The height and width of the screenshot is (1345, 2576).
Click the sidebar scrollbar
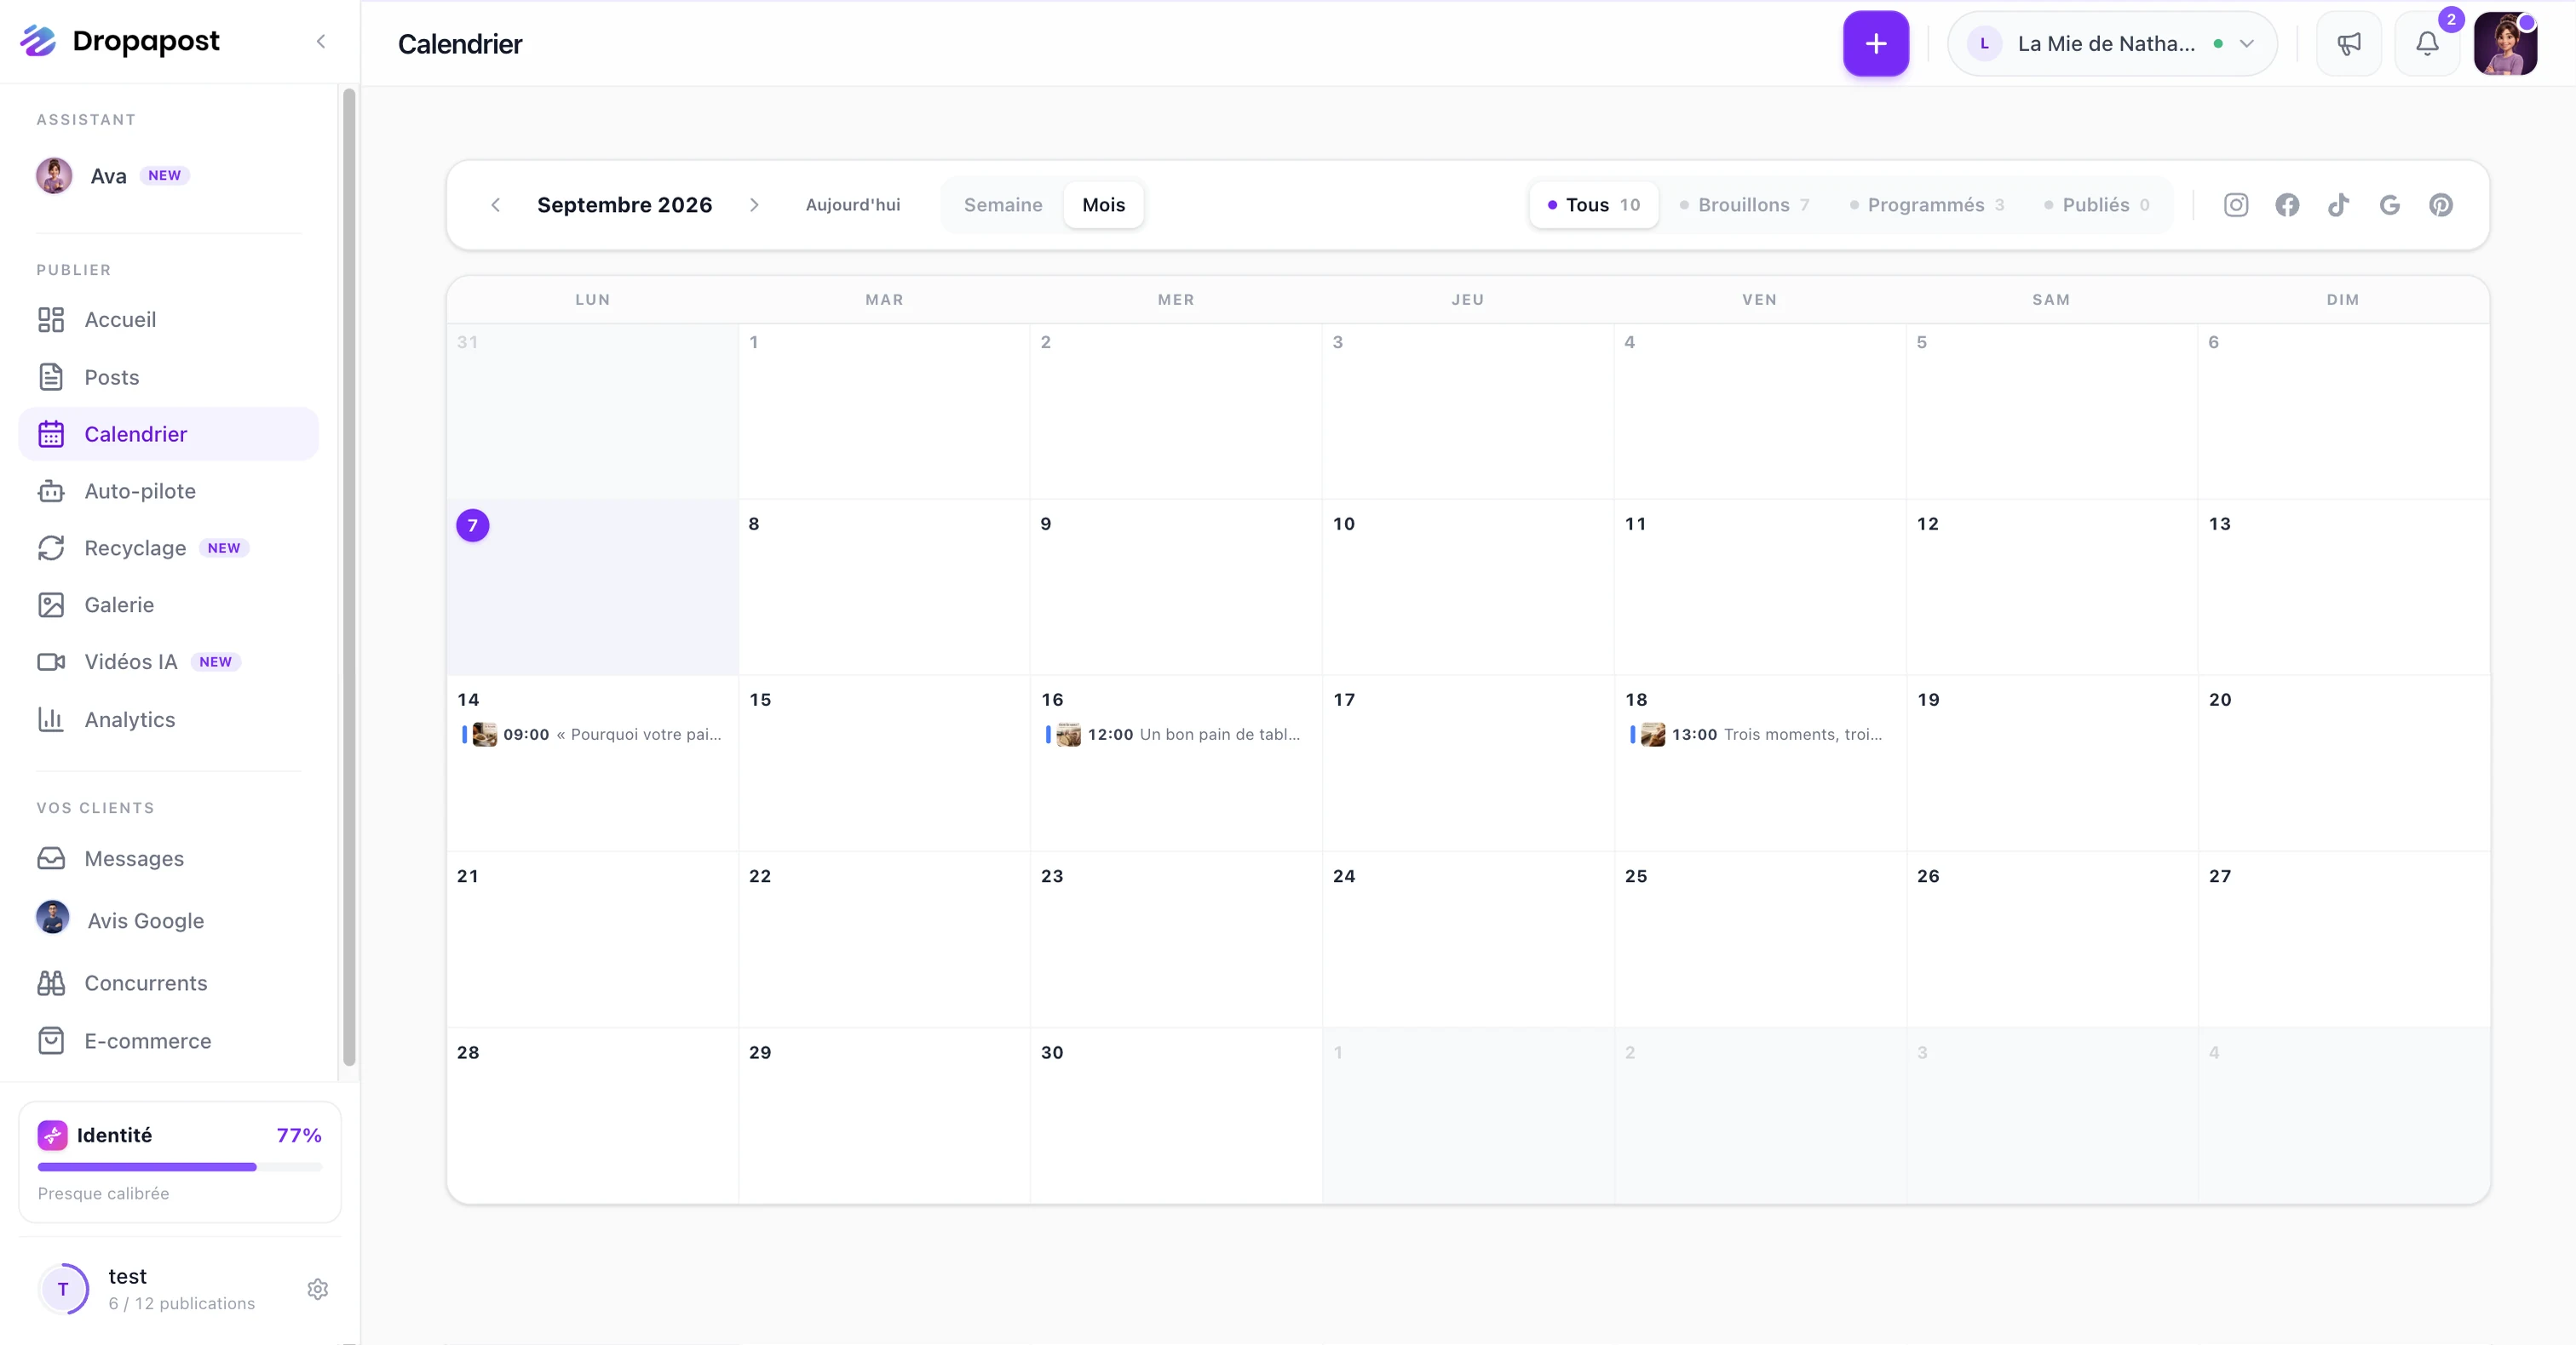[349, 577]
